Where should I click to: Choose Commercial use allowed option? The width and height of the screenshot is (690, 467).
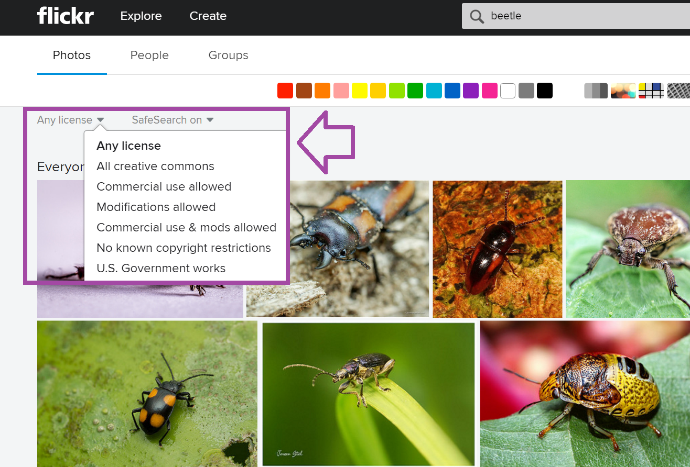tap(164, 186)
